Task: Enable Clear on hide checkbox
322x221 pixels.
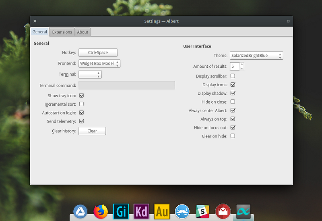Action: tap(233, 136)
